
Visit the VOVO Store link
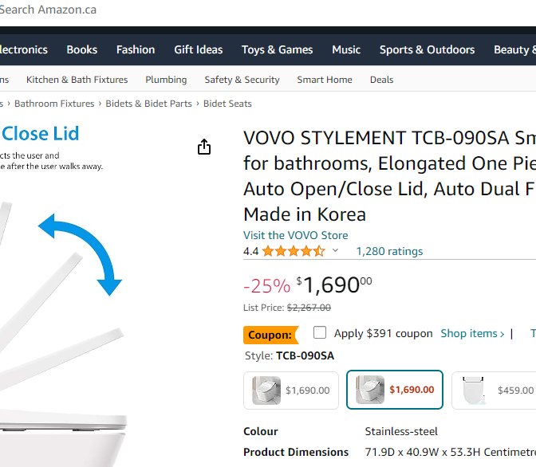click(x=296, y=235)
